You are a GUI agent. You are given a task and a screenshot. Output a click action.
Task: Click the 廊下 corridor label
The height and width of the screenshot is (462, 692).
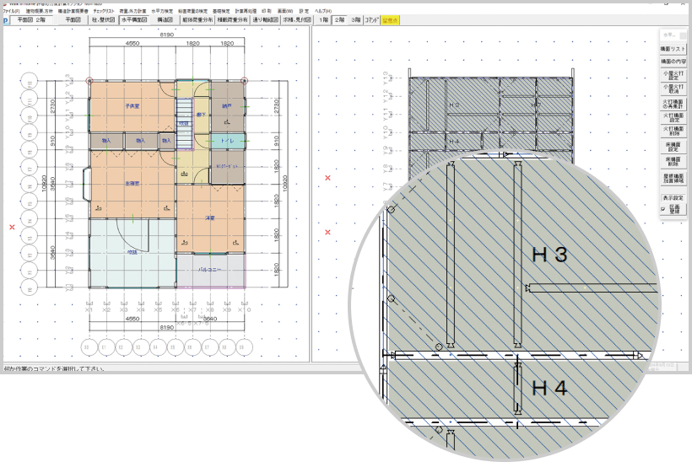tap(201, 115)
